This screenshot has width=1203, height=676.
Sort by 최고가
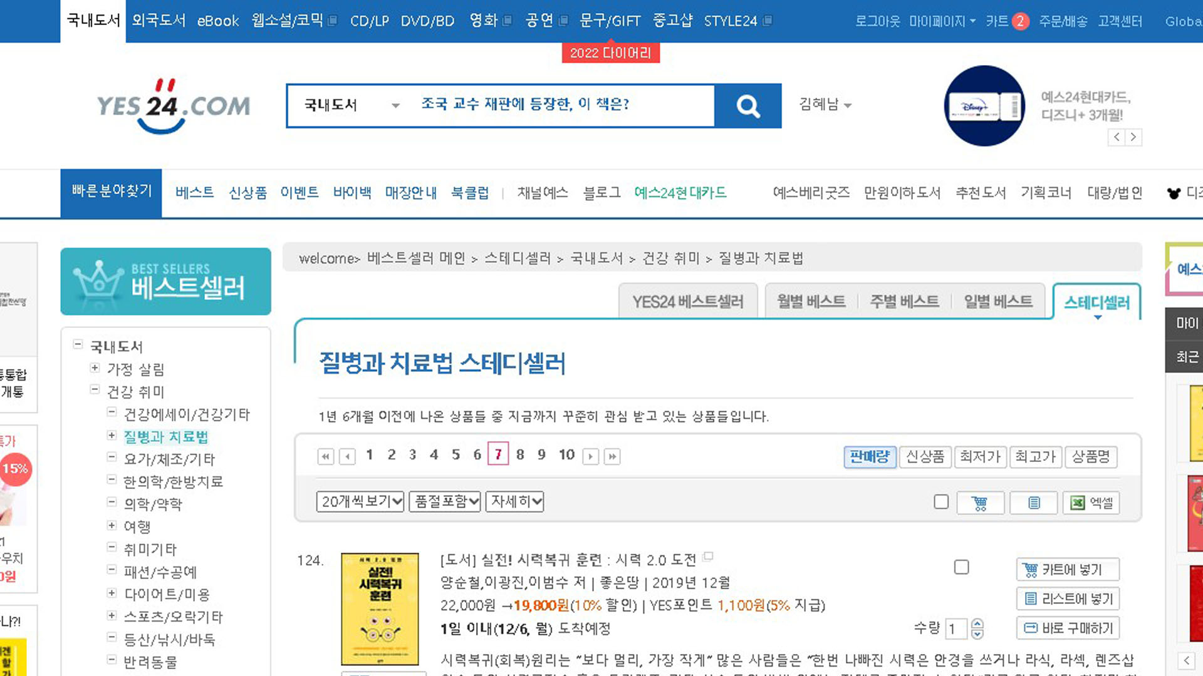[1035, 457]
